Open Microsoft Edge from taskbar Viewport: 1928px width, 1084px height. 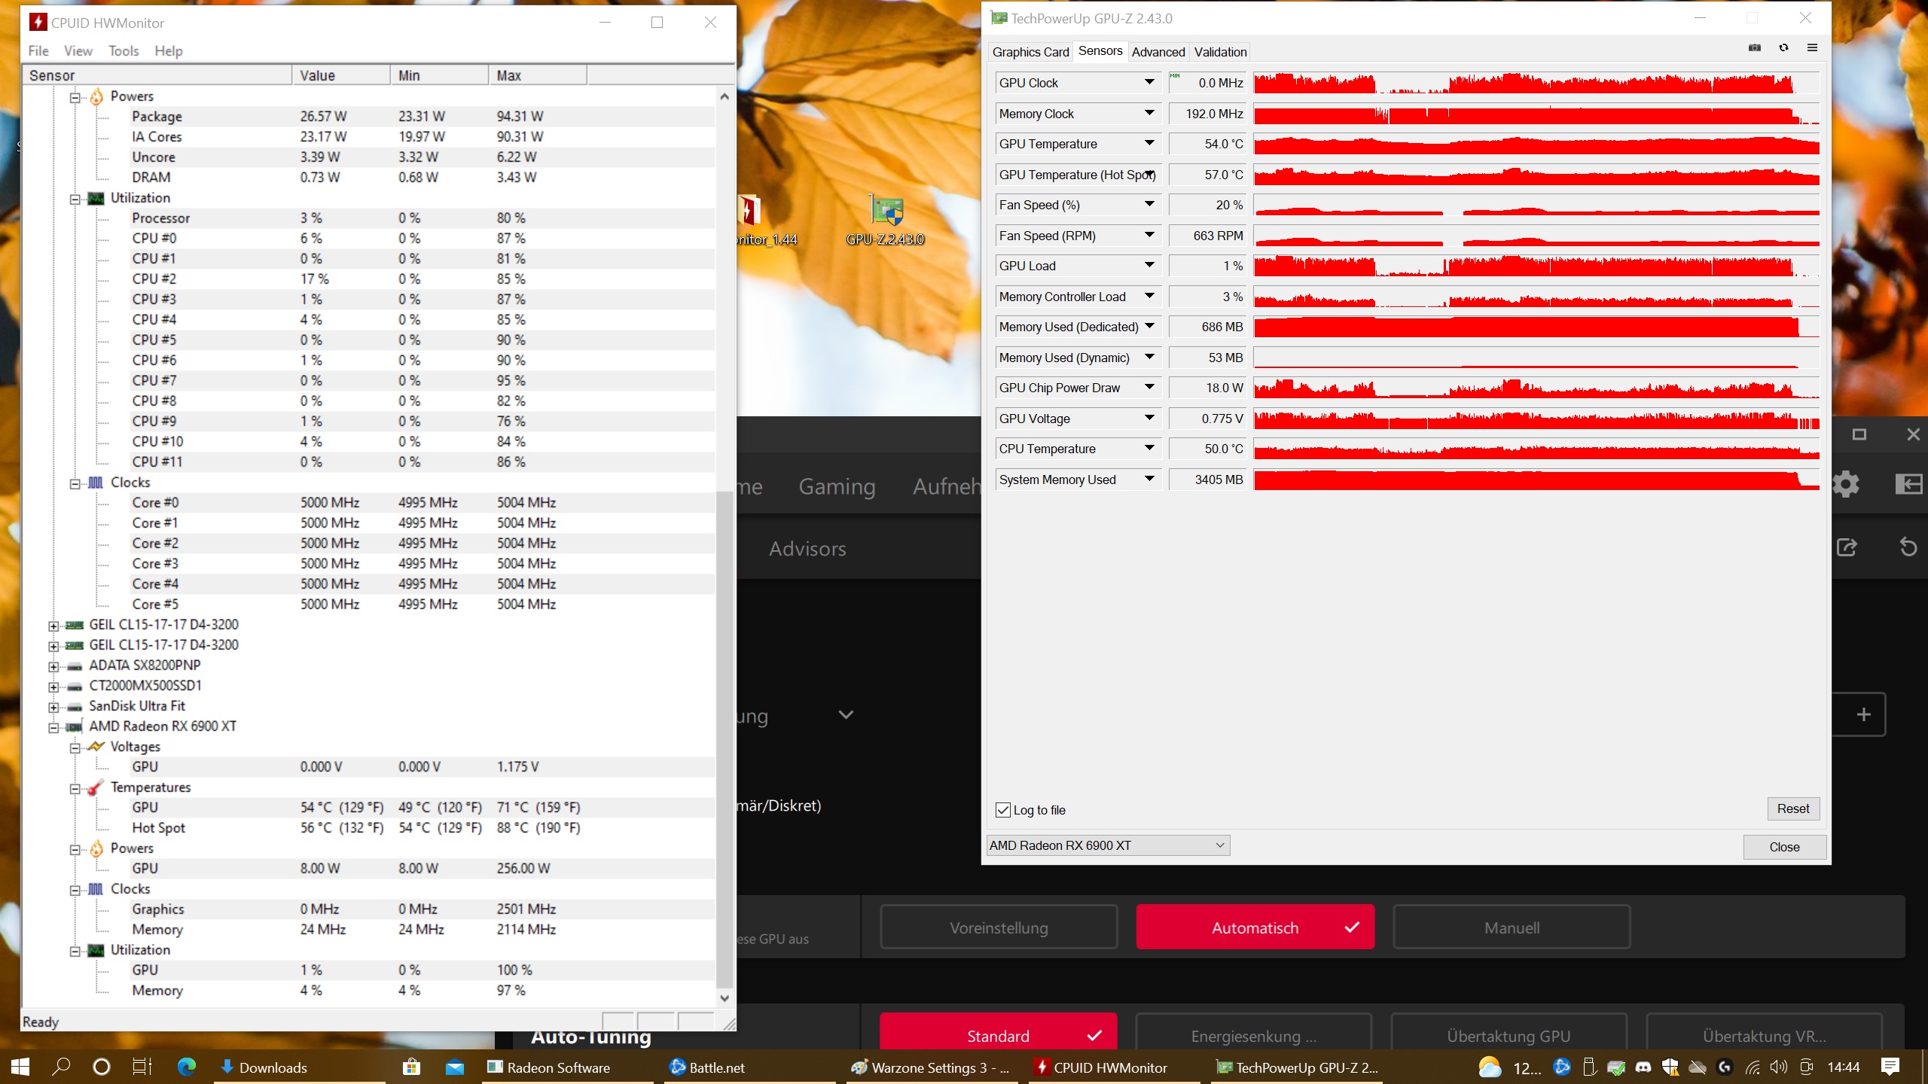tap(186, 1067)
